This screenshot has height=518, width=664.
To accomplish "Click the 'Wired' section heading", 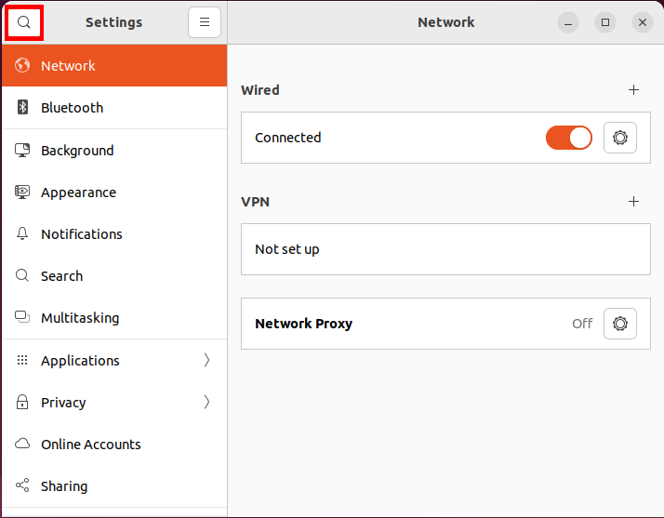I will (260, 90).
